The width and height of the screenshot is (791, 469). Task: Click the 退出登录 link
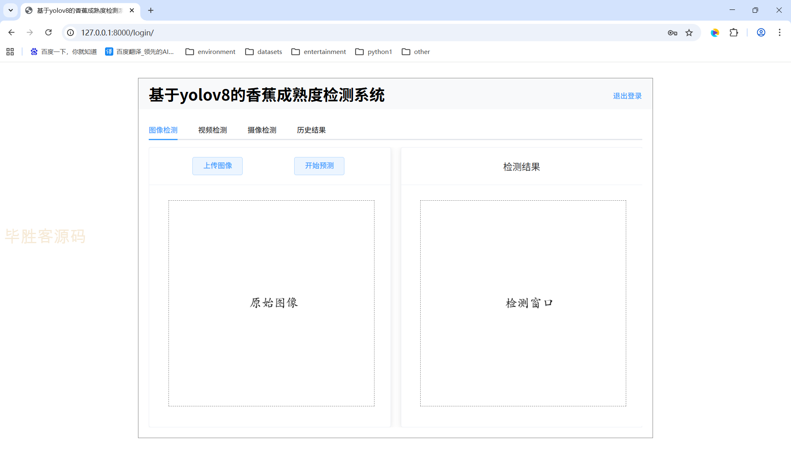[x=627, y=96]
